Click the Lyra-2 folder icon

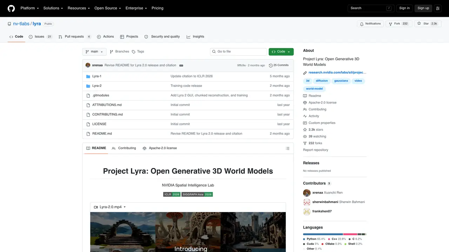(88, 86)
